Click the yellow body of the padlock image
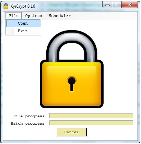The image size is (141, 144). pos(72,84)
